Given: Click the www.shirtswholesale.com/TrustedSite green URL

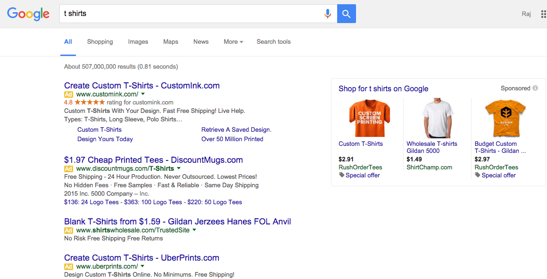Looking at the screenshot, I should [133, 230].
